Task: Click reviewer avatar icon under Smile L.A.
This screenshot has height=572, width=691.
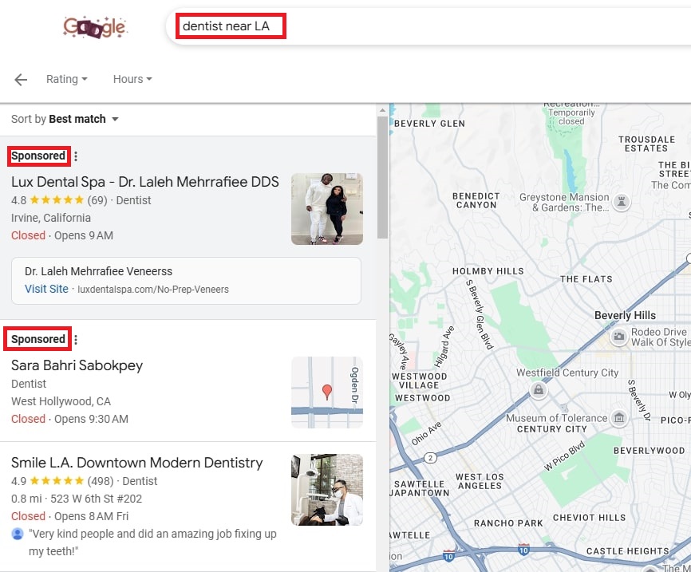Action: (x=18, y=534)
